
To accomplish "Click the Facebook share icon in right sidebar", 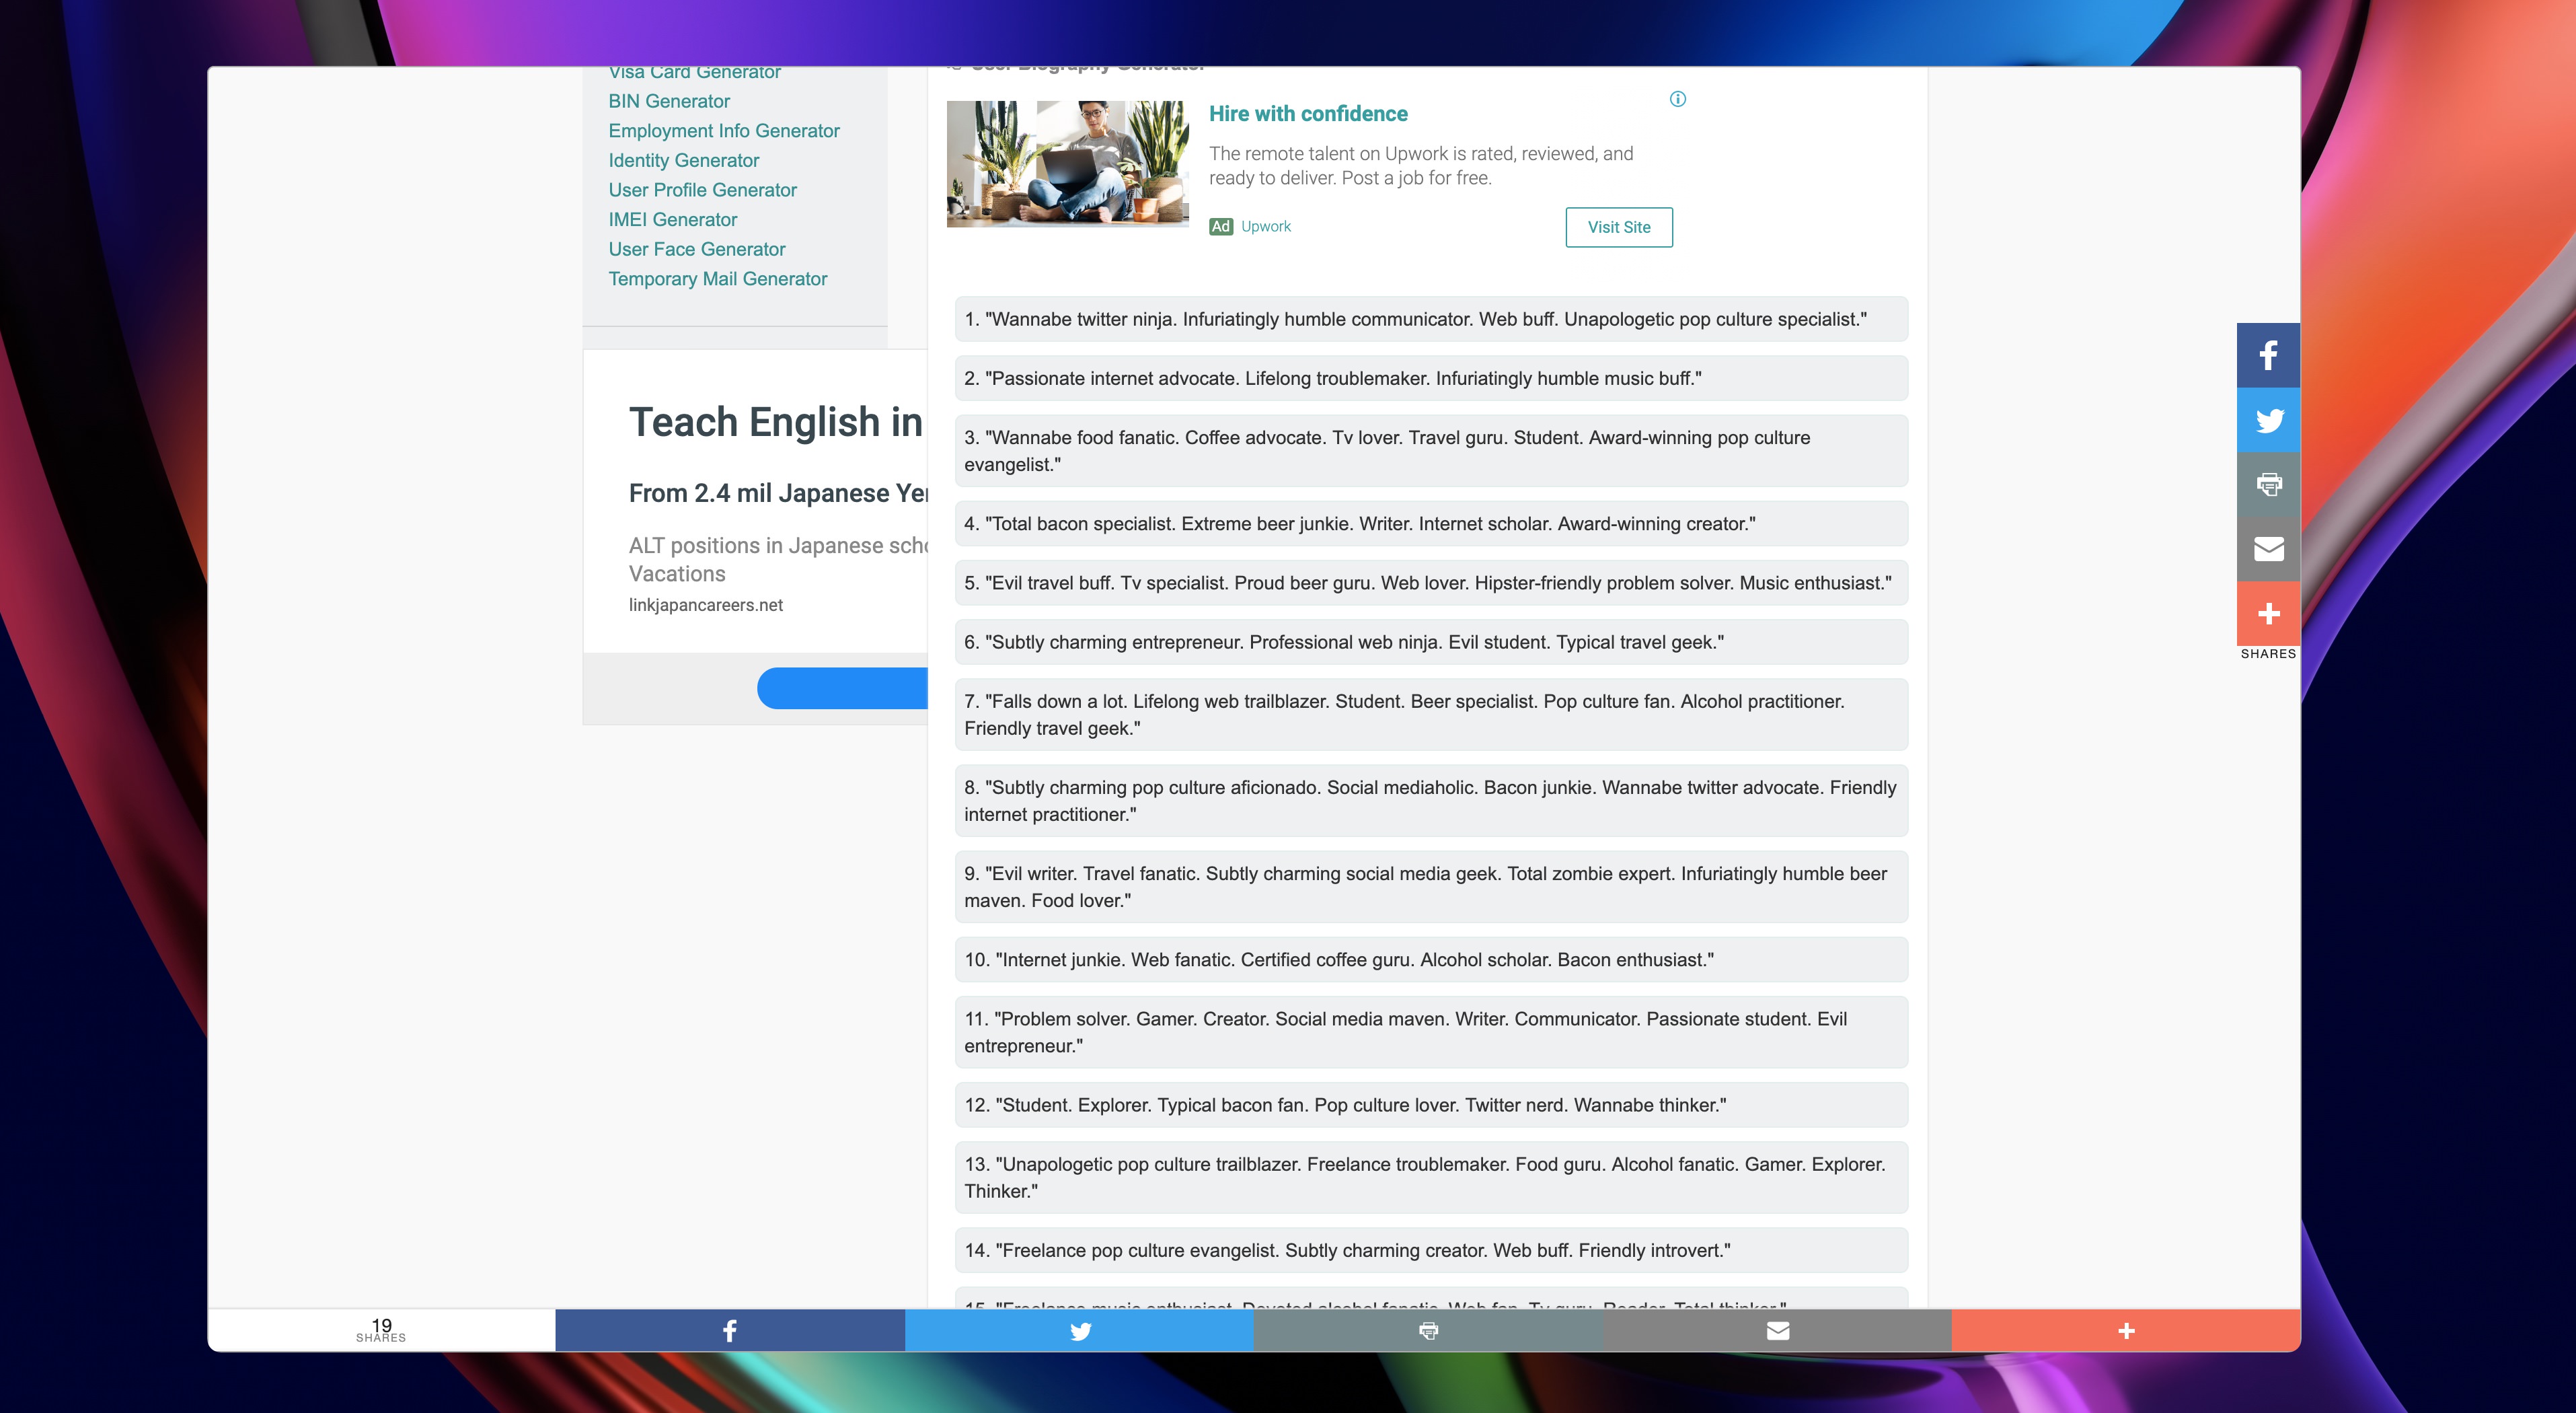I will tap(2268, 355).
